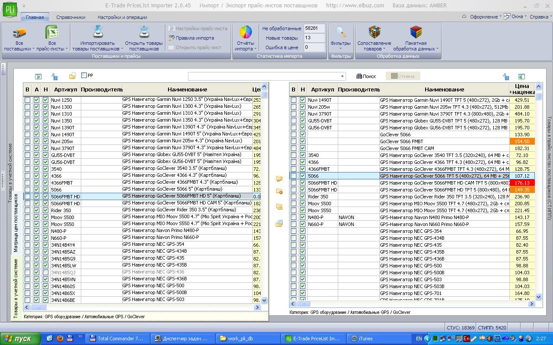Image resolution: width=553 pixels, height=345 pixels.
Task: Click the orange price cell 149.35
Action: coord(522,190)
